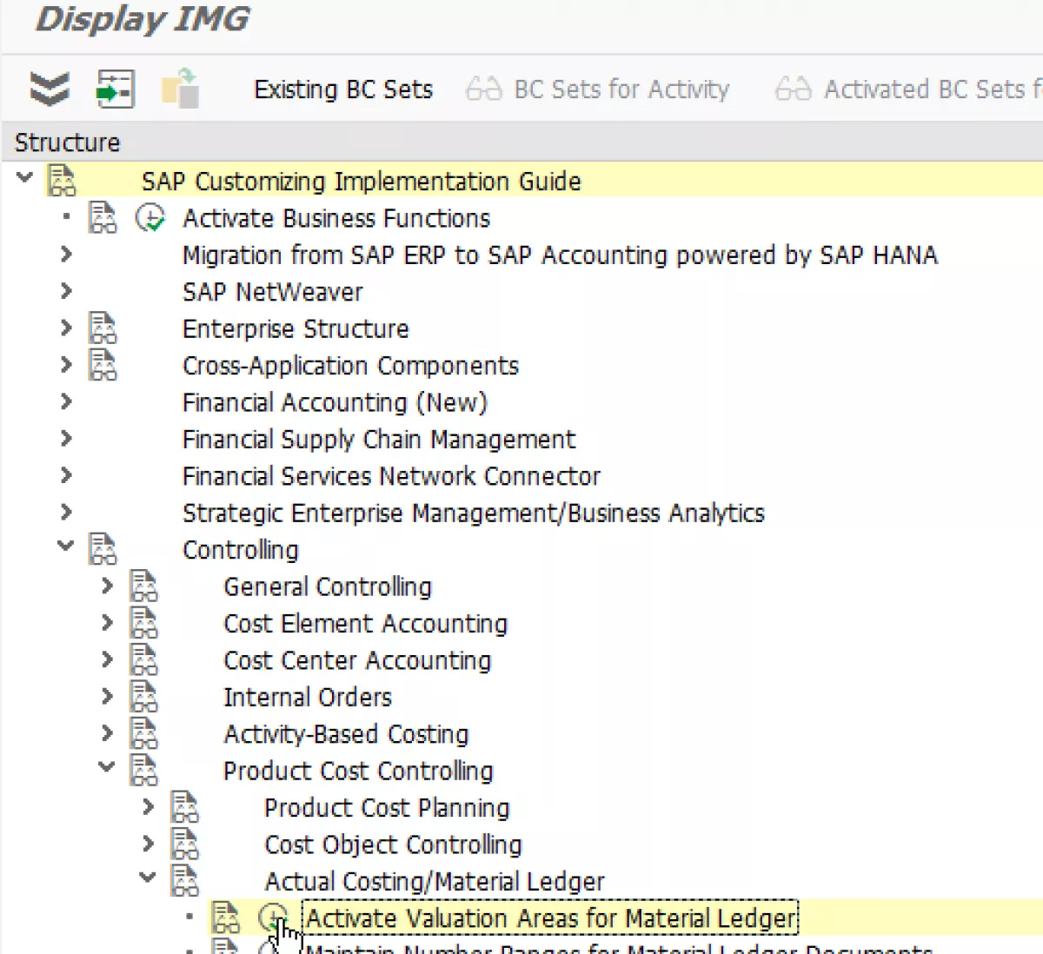Open documentation icon of Cost Object Controlling
The height and width of the screenshot is (954, 1043).
[x=184, y=844]
